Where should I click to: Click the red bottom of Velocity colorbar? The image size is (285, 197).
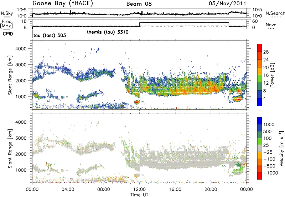(260, 176)
